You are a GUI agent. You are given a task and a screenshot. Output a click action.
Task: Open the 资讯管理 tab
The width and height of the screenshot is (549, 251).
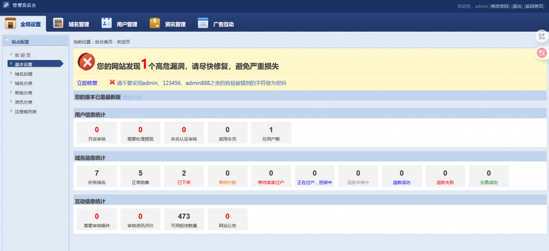tap(168, 24)
